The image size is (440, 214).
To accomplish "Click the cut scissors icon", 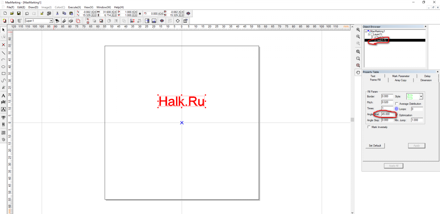I will (x=57, y=13).
